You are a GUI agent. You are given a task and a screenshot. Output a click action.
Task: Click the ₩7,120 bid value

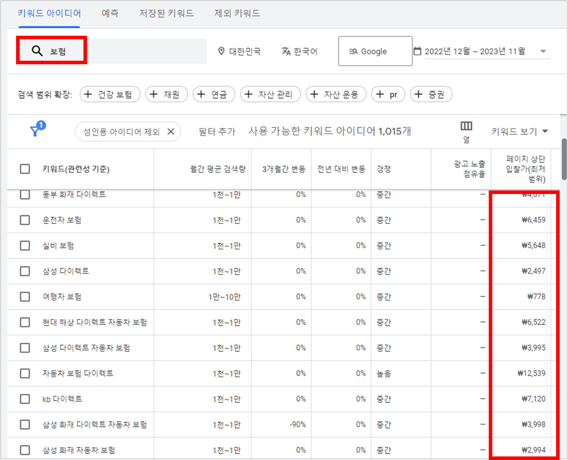point(533,399)
